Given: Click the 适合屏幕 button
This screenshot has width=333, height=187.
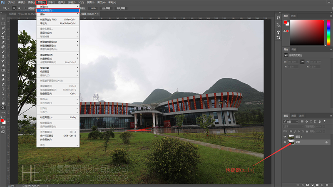Looking at the screenshot, I should 106,8.
